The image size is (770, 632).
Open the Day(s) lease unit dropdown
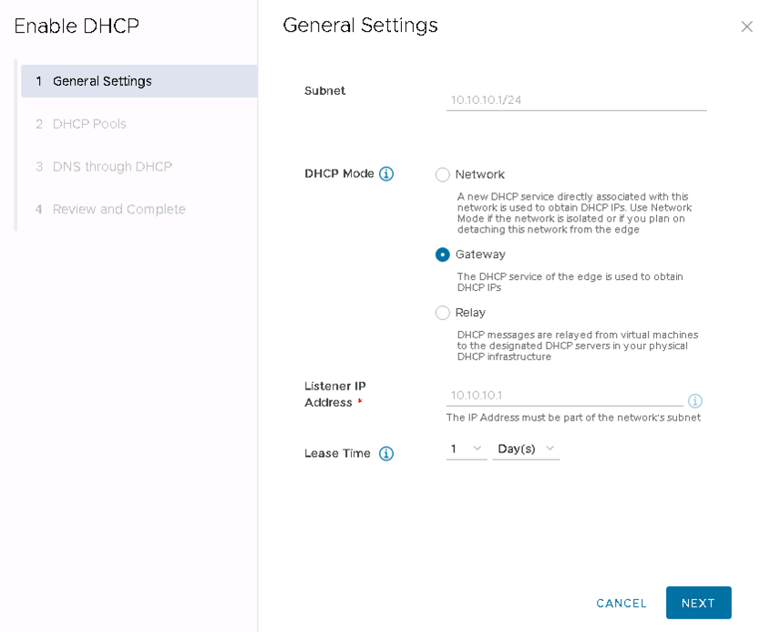pos(526,450)
